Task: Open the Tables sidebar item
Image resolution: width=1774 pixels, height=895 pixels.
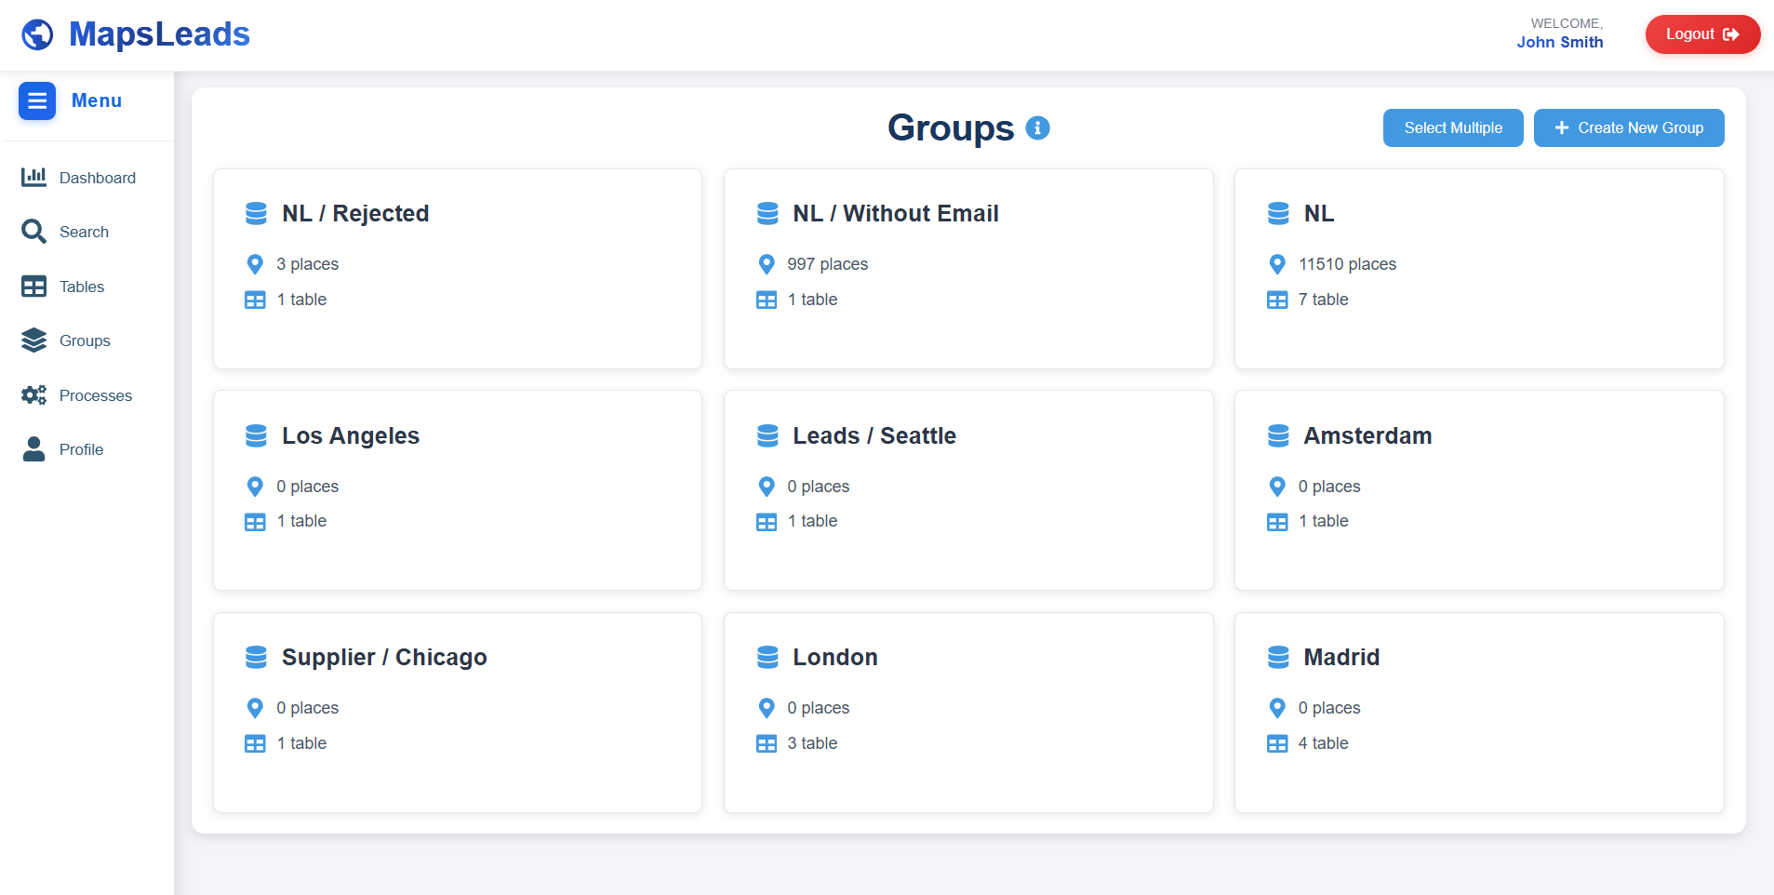Action: (x=81, y=287)
